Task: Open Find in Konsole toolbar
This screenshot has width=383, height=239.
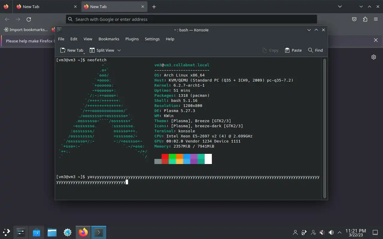Action: pos(315,50)
